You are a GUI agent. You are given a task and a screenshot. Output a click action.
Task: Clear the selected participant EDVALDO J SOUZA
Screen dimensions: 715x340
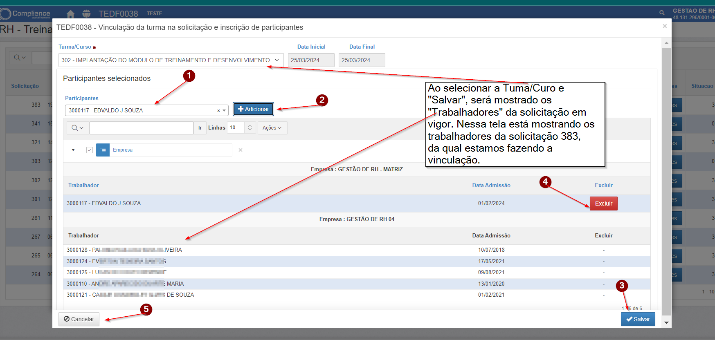(218, 111)
